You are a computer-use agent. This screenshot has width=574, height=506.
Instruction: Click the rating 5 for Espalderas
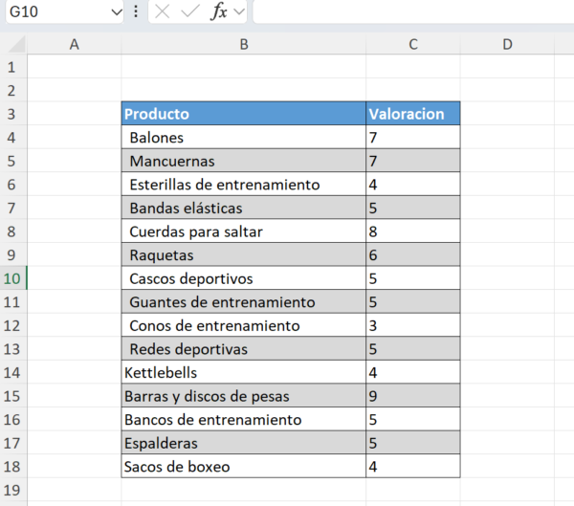click(413, 443)
